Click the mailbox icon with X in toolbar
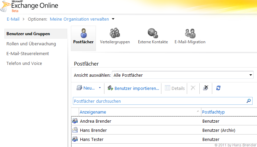 pos(205,88)
